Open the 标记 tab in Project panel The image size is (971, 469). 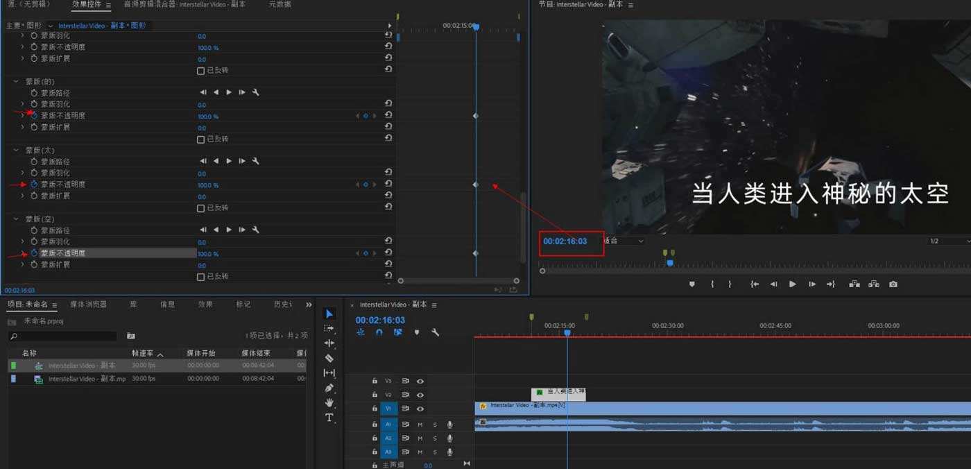pos(243,305)
